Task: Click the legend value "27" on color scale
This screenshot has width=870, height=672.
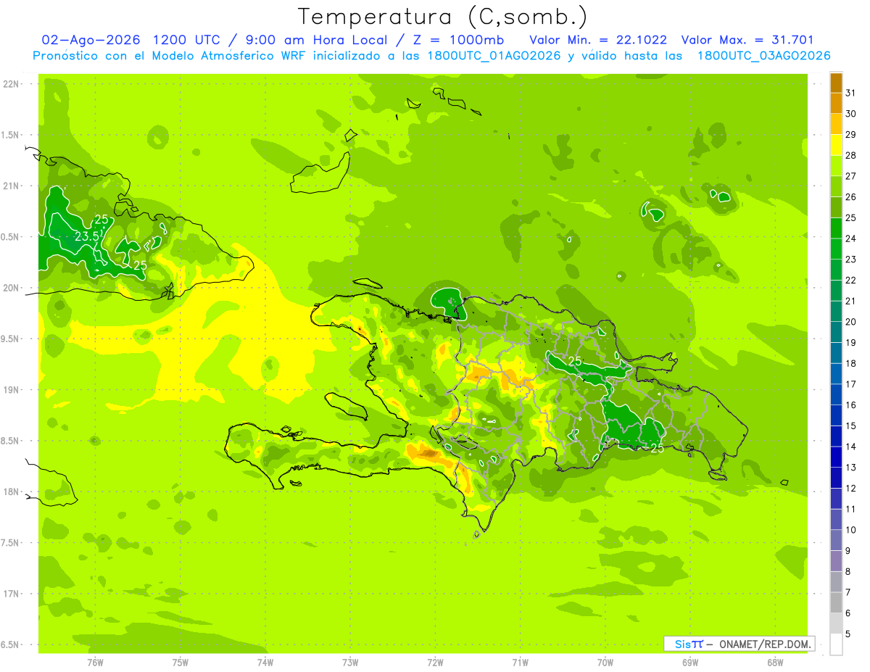Action: pyautogui.click(x=851, y=176)
